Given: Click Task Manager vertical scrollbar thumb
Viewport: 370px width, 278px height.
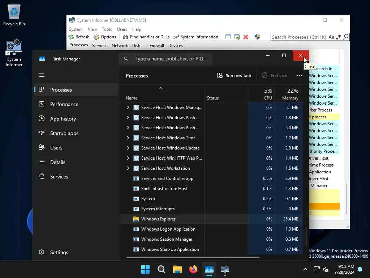Looking at the screenshot, I should (306, 236).
